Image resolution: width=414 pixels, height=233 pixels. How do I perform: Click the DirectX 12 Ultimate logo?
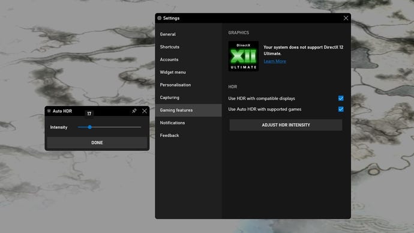(x=244, y=56)
